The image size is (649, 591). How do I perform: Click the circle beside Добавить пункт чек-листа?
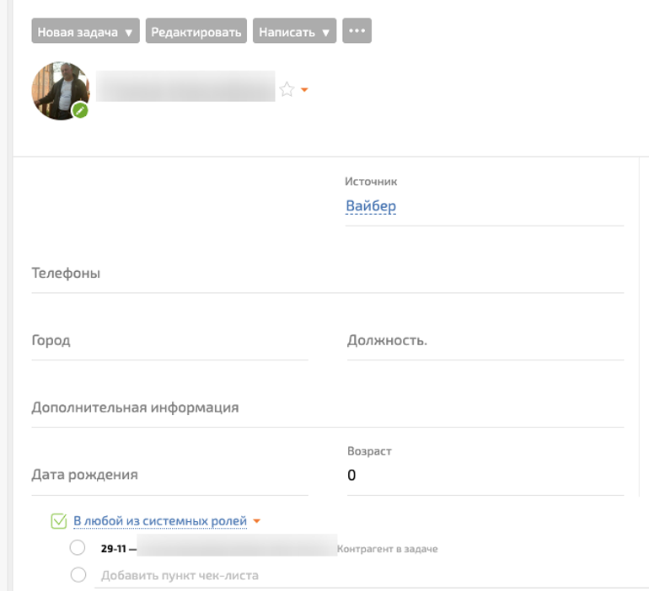78,575
